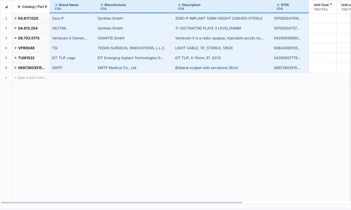Click the OSARTIS GmbH manufacturer cell
The width and height of the screenshot is (351, 210).
coord(134,38)
